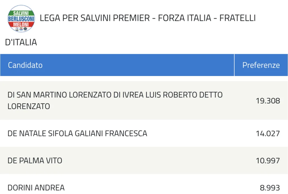
Task: Click the word 'FRATELLI' in the title
Action: (237, 18)
